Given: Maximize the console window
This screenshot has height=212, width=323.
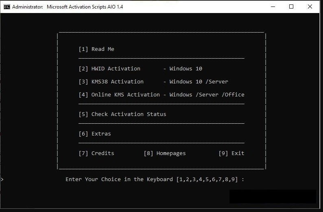Looking at the screenshot, I should point(291,7).
